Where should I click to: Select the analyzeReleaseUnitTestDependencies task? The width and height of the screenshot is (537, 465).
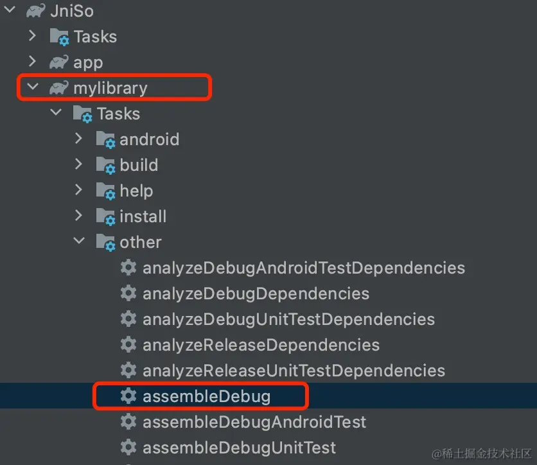(x=294, y=371)
